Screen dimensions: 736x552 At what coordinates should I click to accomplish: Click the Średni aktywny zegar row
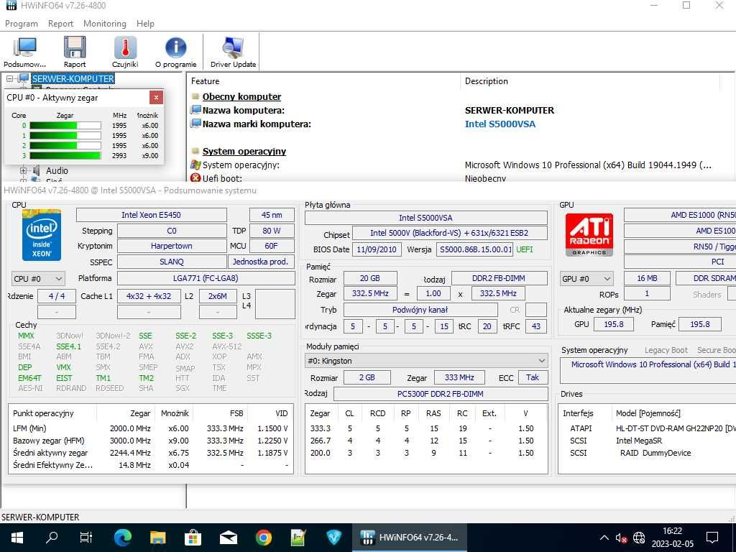pos(151,453)
